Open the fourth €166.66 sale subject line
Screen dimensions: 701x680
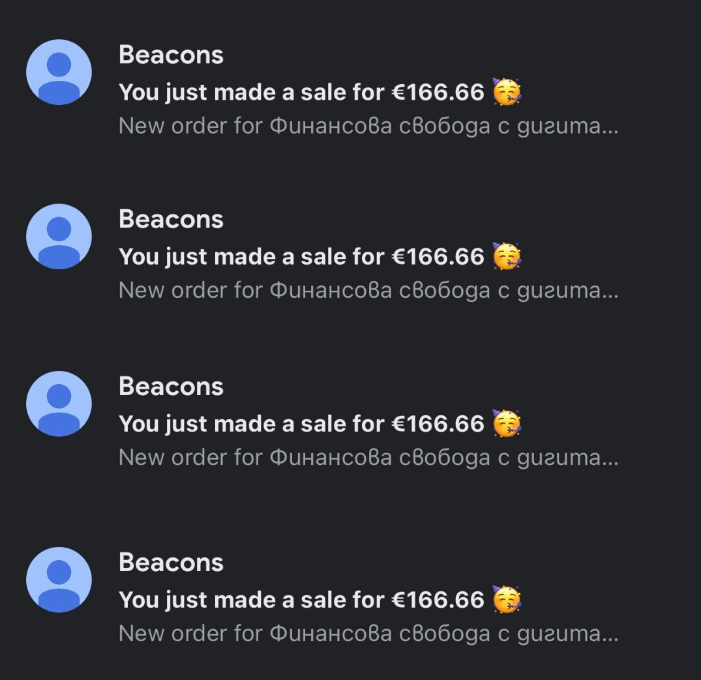[x=301, y=600]
